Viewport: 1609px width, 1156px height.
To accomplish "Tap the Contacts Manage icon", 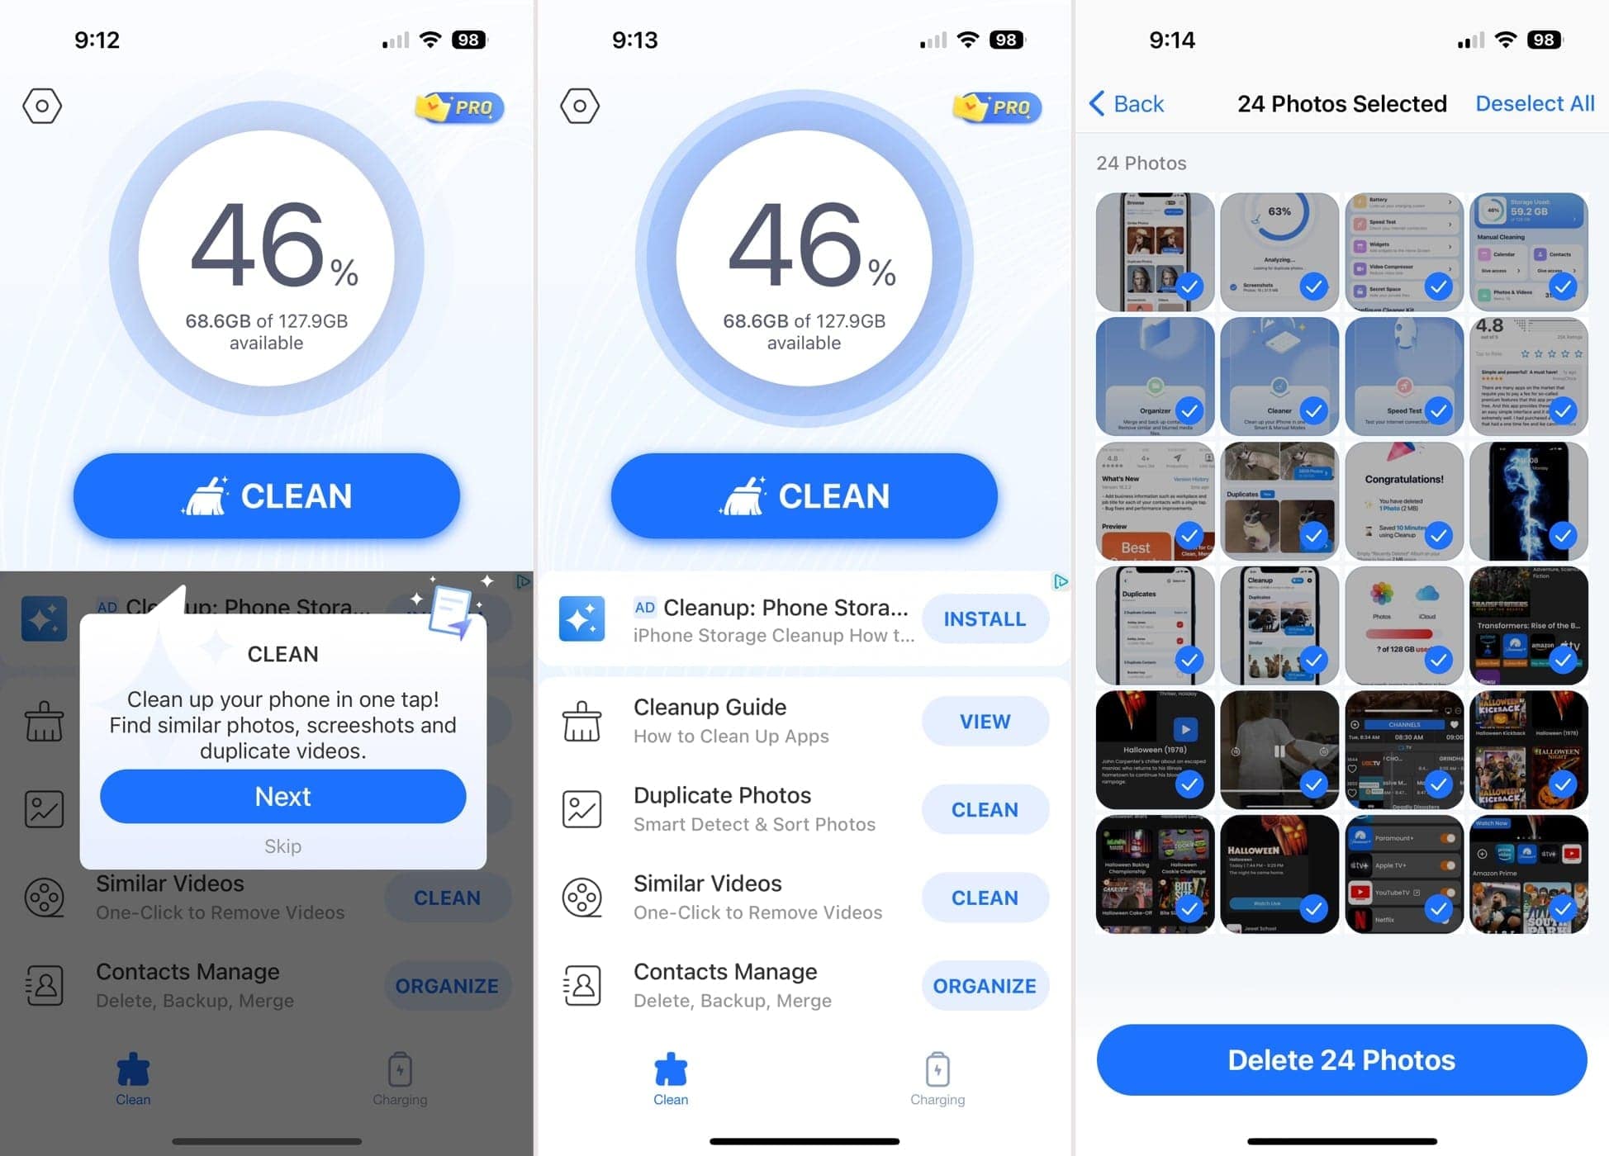I will tap(583, 986).
